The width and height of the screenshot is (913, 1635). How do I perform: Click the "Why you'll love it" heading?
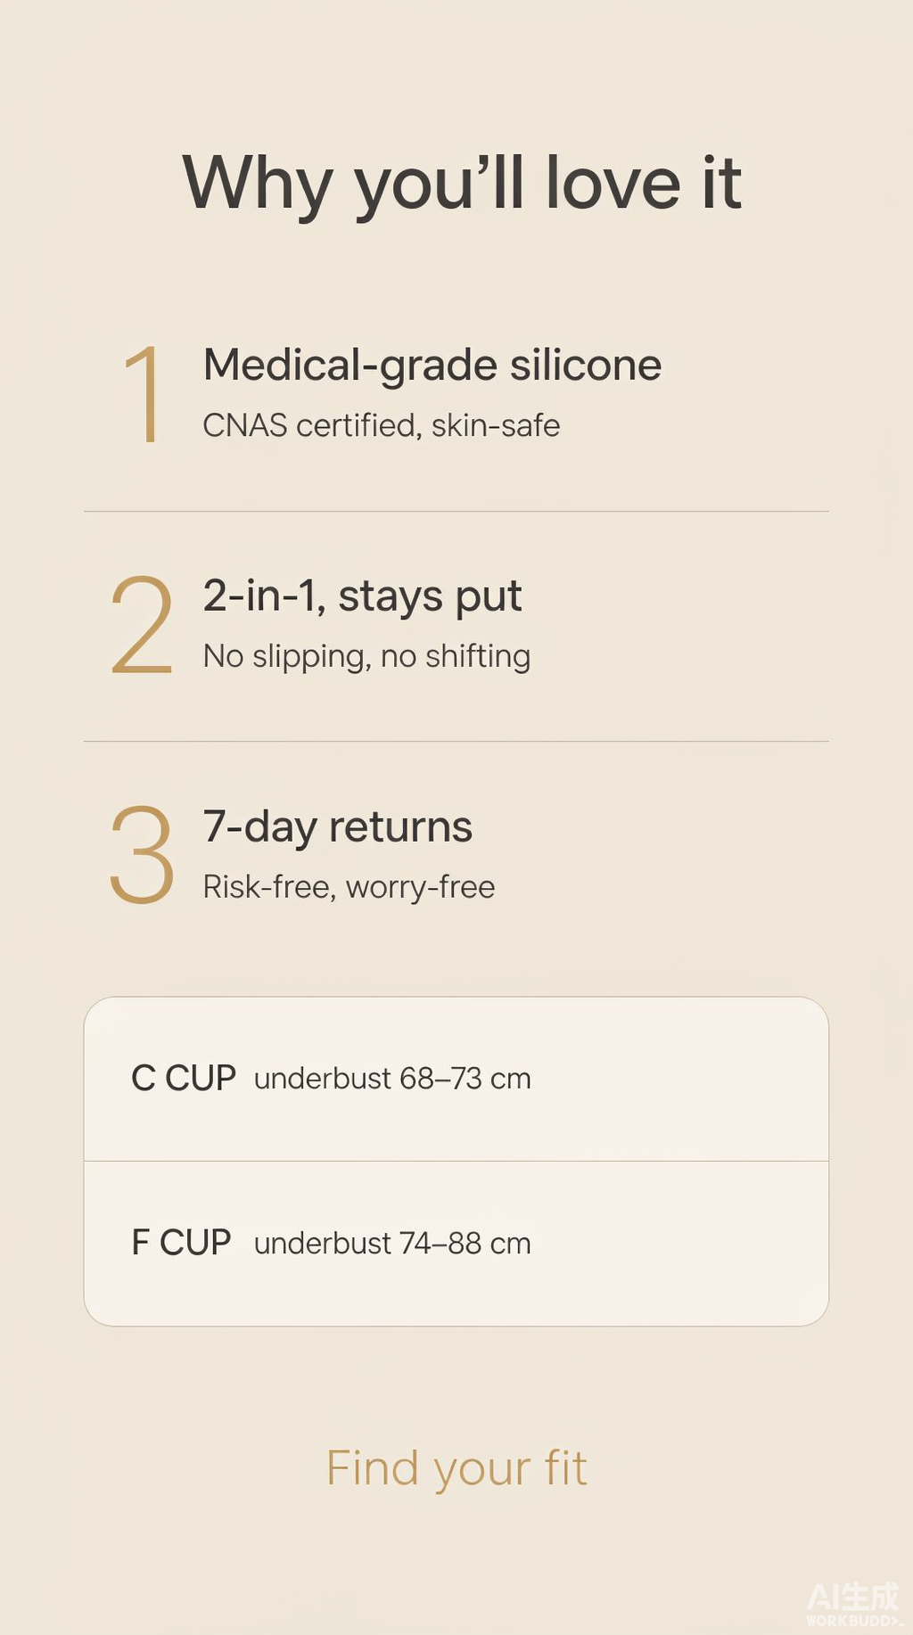461,185
